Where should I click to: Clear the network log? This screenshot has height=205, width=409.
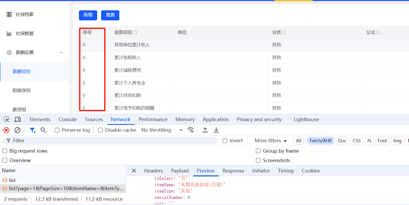17,130
